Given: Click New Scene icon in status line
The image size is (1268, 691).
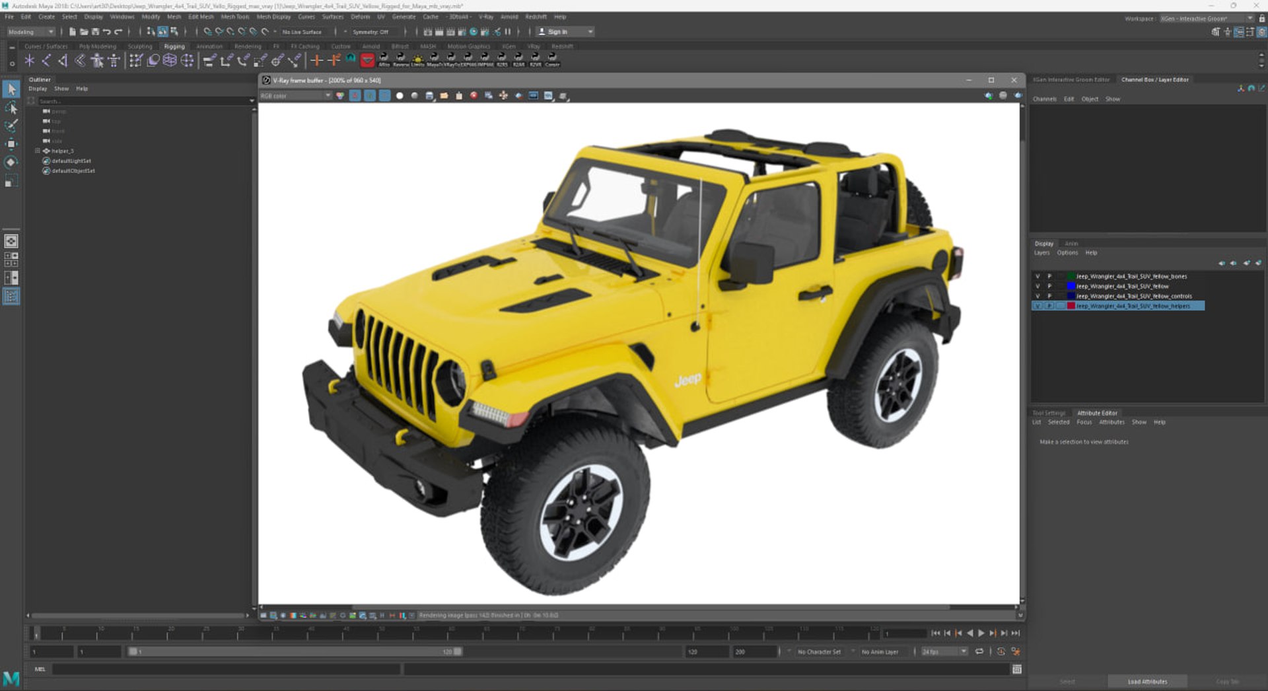Looking at the screenshot, I should tap(73, 32).
